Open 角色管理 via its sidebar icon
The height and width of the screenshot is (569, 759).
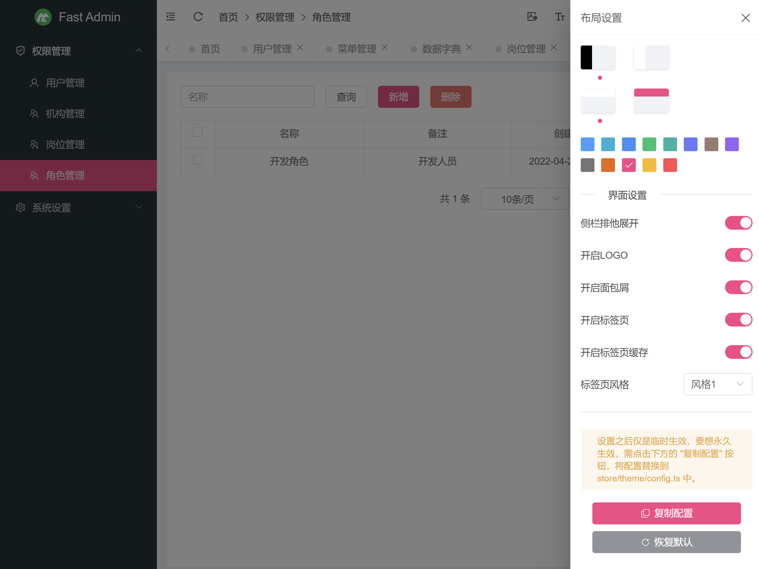(34, 176)
